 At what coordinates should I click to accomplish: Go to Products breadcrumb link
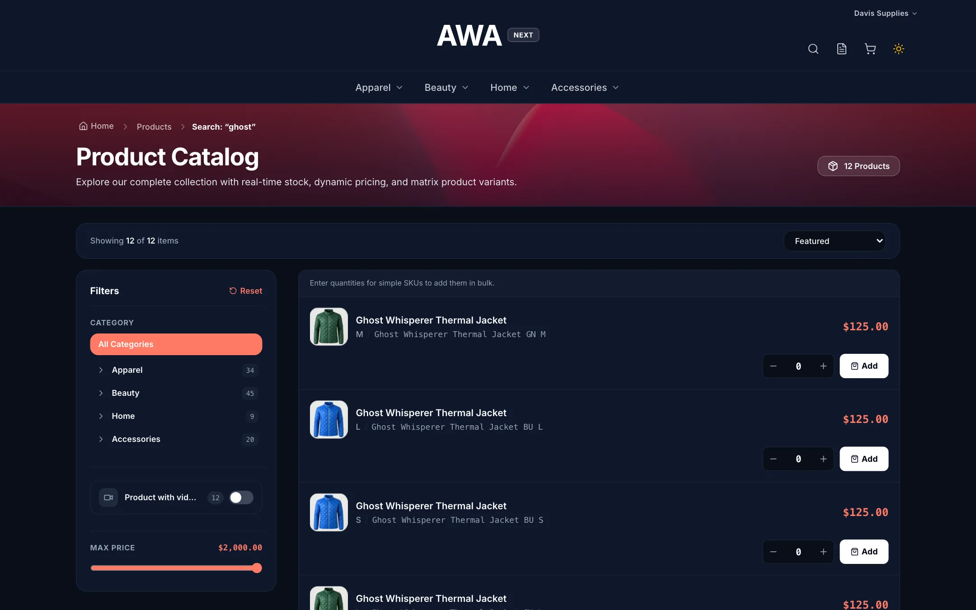pos(154,127)
